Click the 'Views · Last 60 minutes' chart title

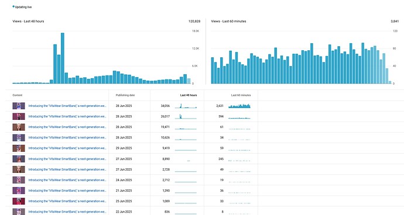228,21
